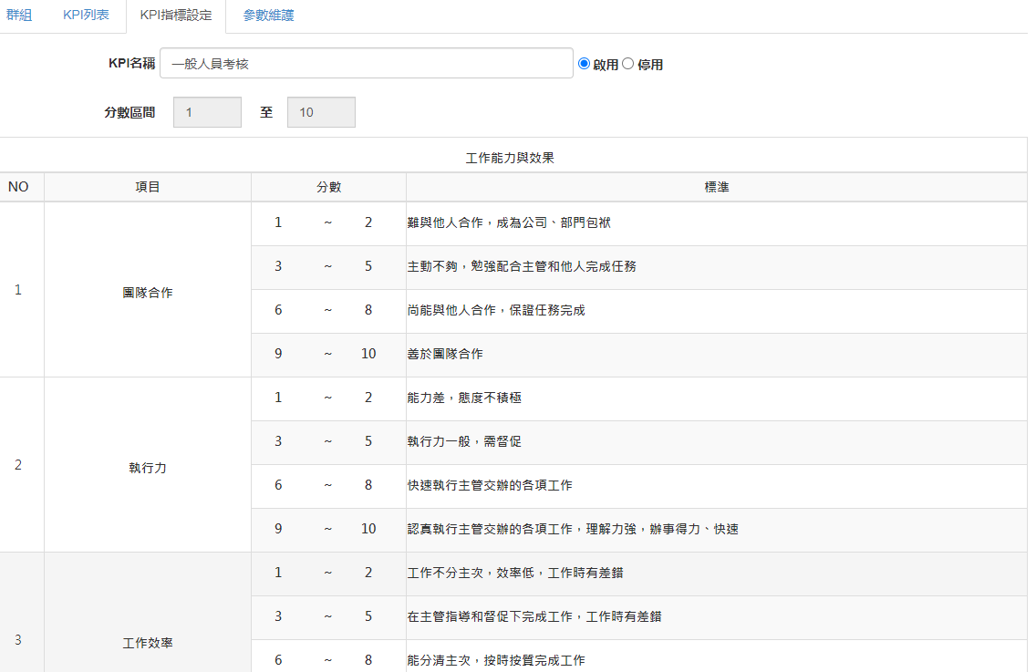Click the score range maximum field
Screen dimensions: 1036x672
tap(321, 112)
